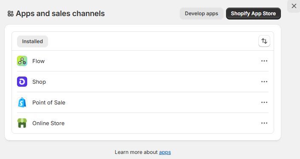Show more actions for Point of Sale
Screen dimensions: 300x159
(264, 102)
